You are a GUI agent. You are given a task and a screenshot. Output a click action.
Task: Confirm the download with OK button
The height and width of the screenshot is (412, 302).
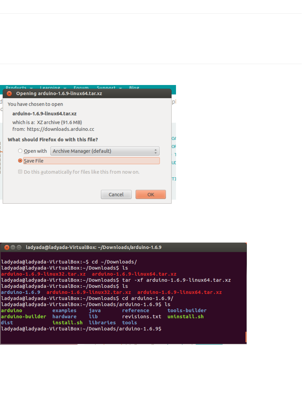(151, 194)
